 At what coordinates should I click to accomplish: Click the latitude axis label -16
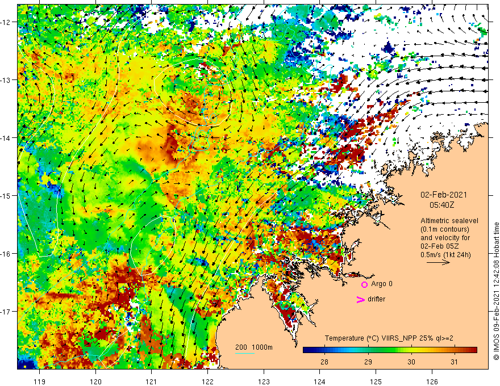(6, 254)
